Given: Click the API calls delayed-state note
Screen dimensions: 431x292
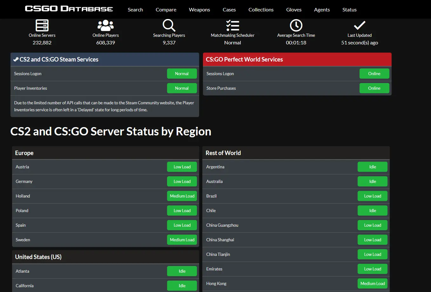Looking at the screenshot, I should click(x=104, y=106).
